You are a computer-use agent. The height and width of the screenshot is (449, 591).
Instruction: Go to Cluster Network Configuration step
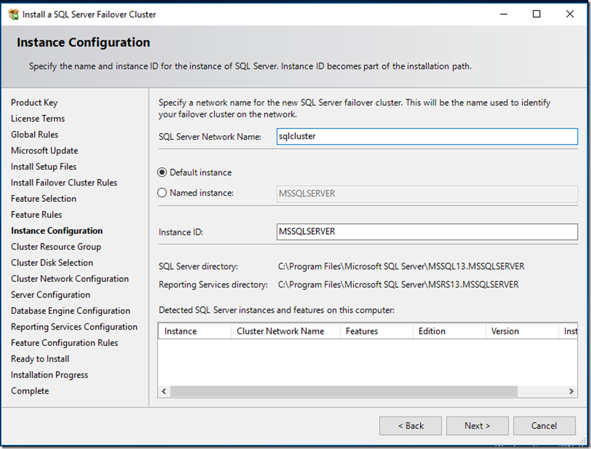point(70,279)
